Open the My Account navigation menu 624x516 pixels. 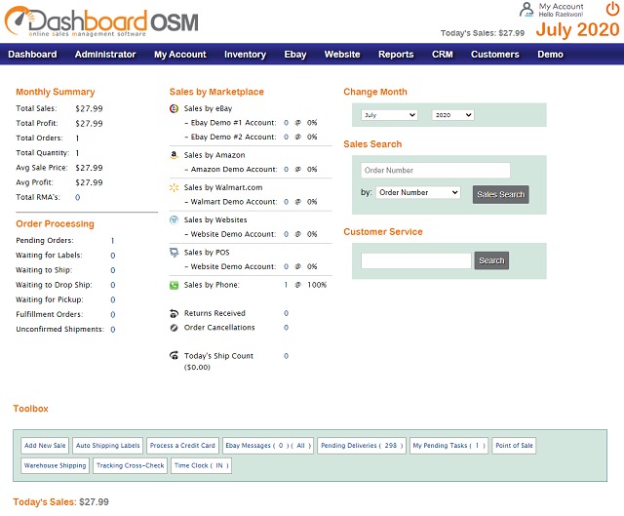(179, 55)
